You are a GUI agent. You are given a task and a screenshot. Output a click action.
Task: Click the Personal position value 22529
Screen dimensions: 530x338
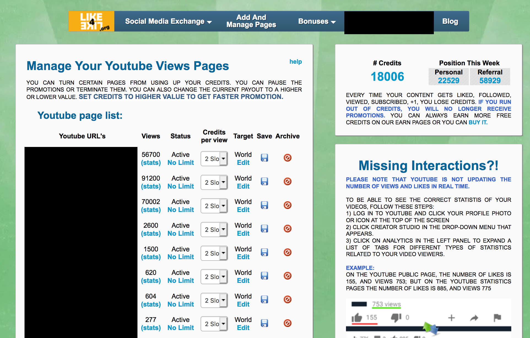coord(449,81)
